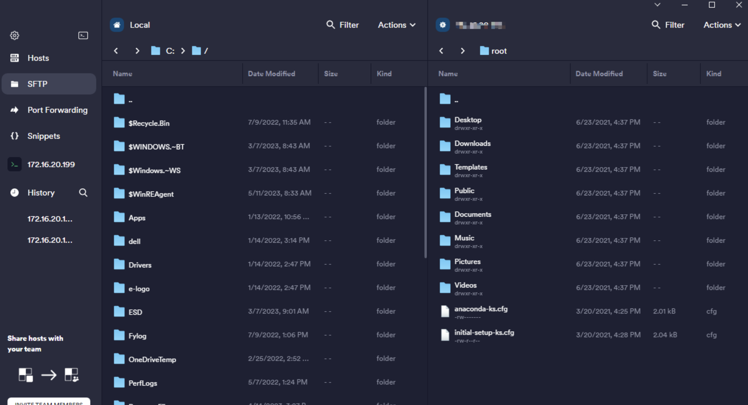The image size is (748, 405).
Task: Click Filter in the Local pane
Action: tap(342, 24)
